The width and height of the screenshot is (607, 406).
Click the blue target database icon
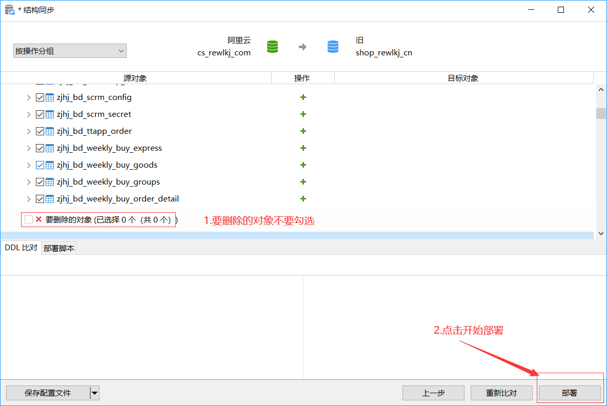(333, 47)
